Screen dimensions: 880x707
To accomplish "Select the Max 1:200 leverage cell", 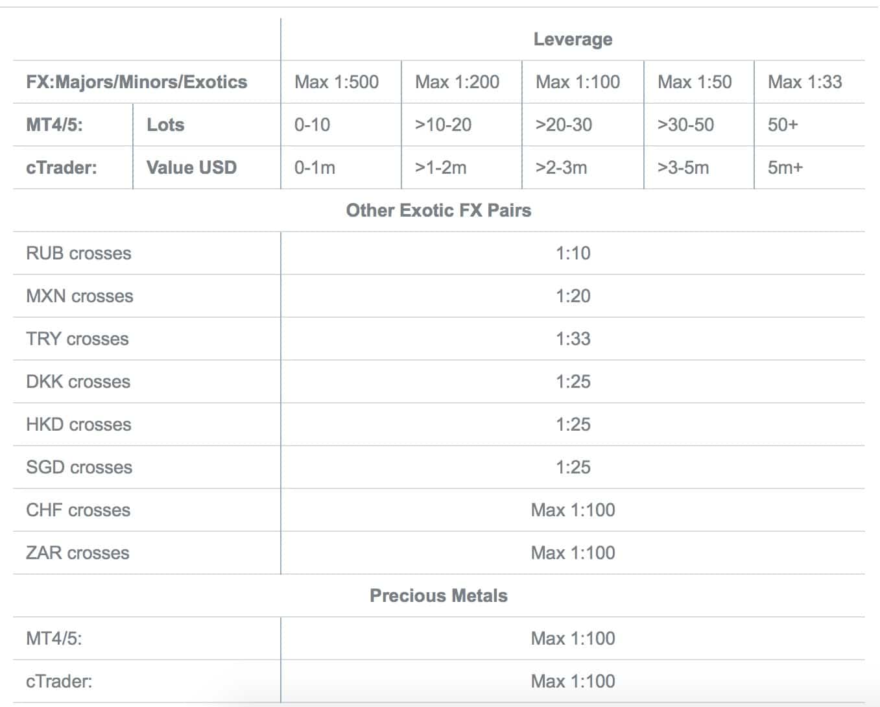I will click(x=457, y=82).
